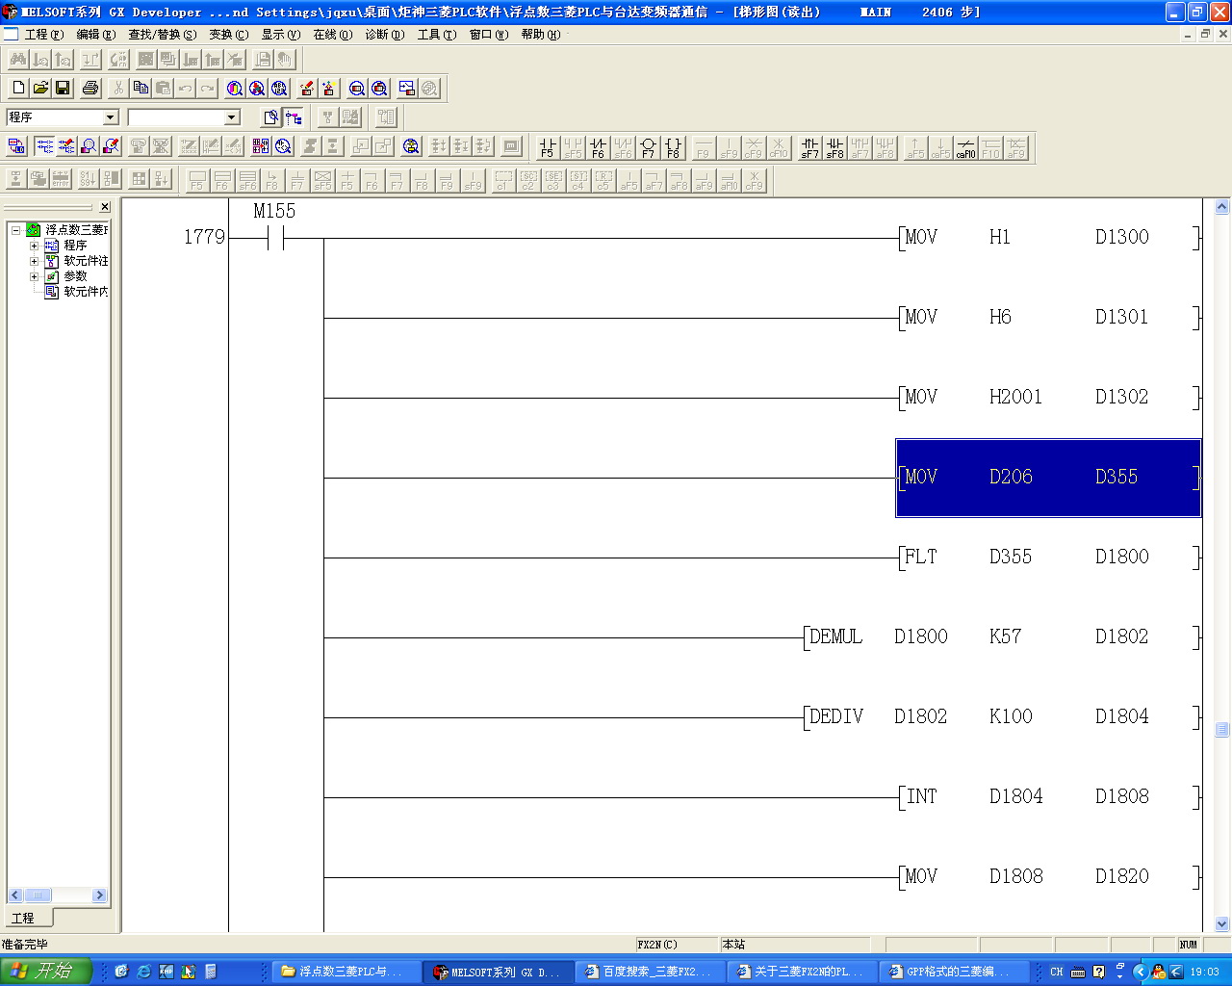Screen dimensions: 1232x986
Task: Click the F5 normally open contact icon
Action: pos(547,147)
